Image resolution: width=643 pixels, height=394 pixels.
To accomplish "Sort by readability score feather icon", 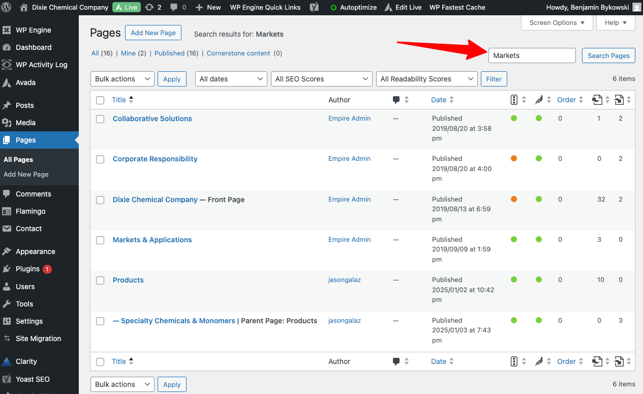I will [539, 100].
